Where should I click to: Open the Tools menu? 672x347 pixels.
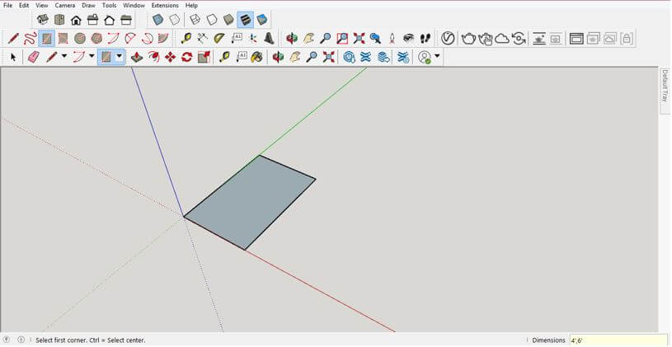tap(109, 6)
